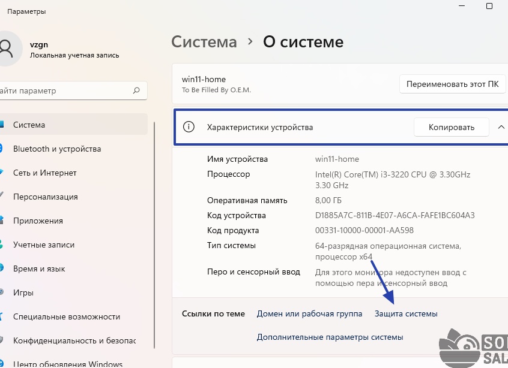Open the Игры section
508x368 pixels.
[73, 292]
